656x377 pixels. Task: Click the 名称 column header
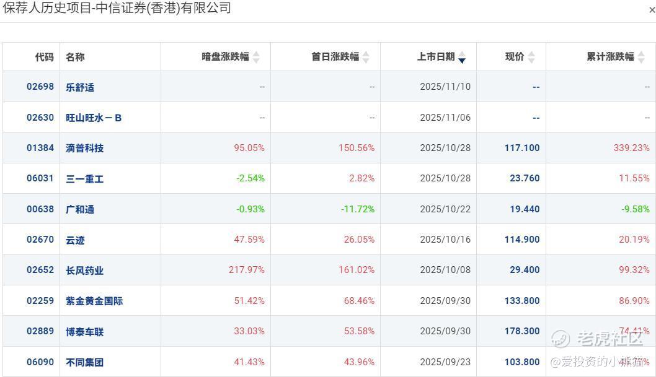(x=75, y=57)
